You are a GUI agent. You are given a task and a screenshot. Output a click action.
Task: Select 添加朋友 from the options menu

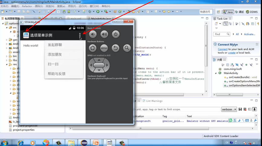[64, 54]
